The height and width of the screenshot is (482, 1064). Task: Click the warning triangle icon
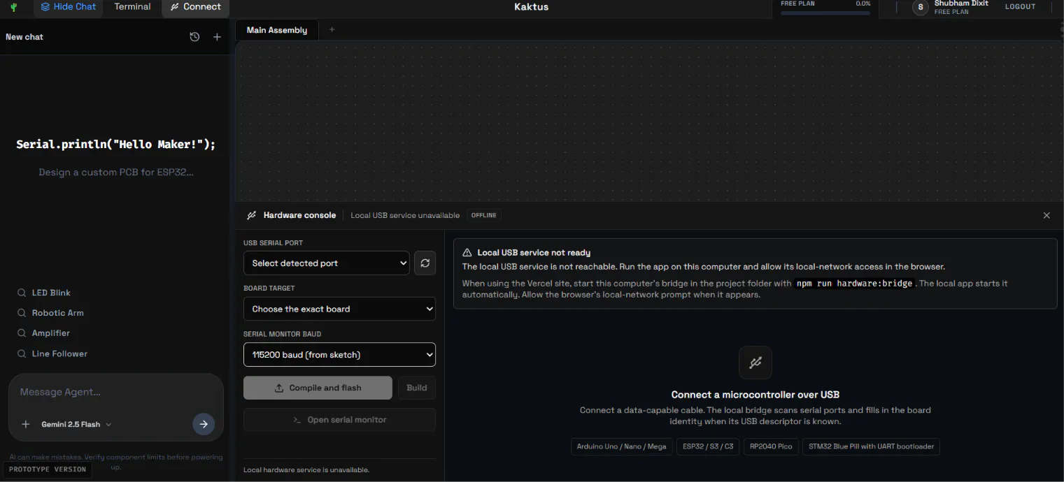467,252
